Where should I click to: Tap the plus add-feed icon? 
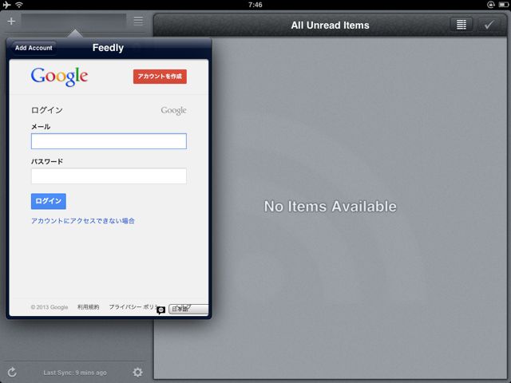click(11, 22)
